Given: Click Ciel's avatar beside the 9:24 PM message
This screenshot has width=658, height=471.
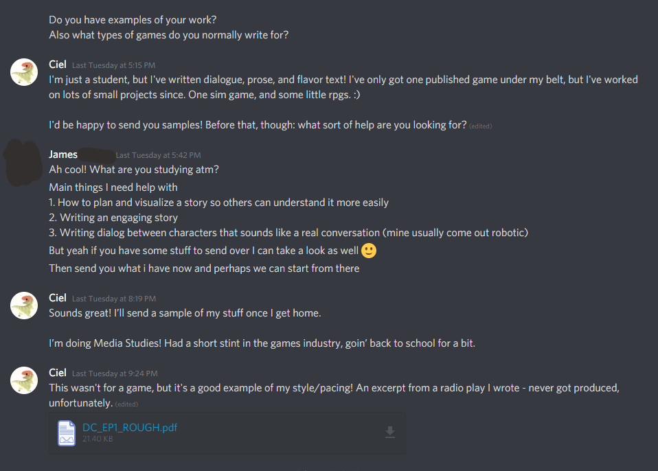Looking at the screenshot, I should point(24,380).
